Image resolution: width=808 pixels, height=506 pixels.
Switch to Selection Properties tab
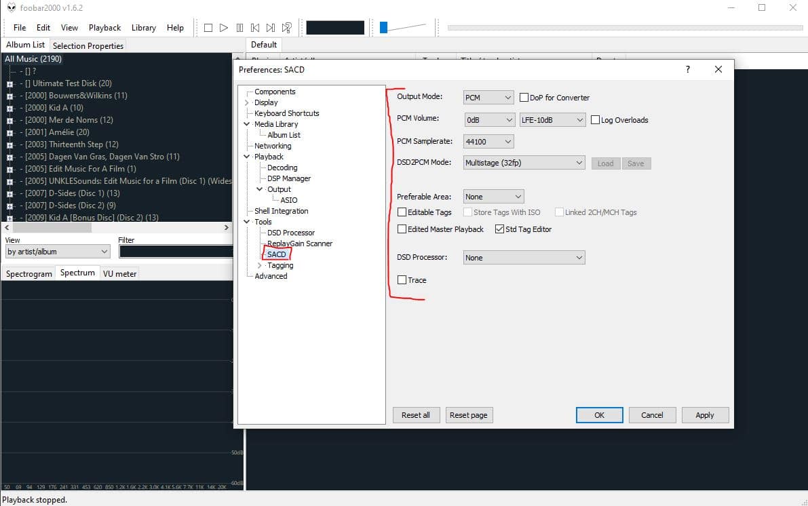[x=88, y=46]
